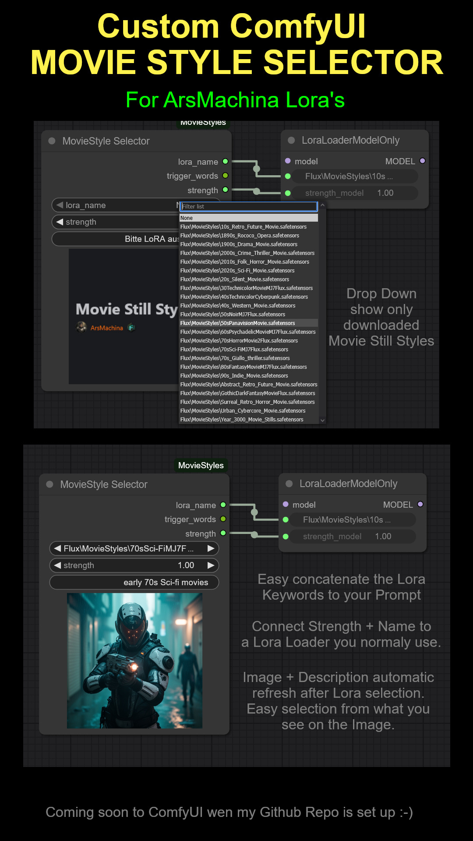473x841 pixels.
Task: Click the ArsMachina name on the preview card
Action: pyautogui.click(x=106, y=328)
